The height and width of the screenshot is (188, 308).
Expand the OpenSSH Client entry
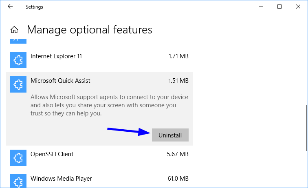(99, 158)
